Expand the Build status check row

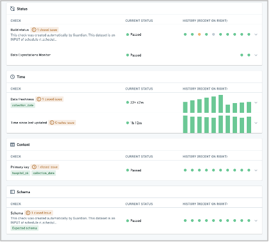click(256, 34)
